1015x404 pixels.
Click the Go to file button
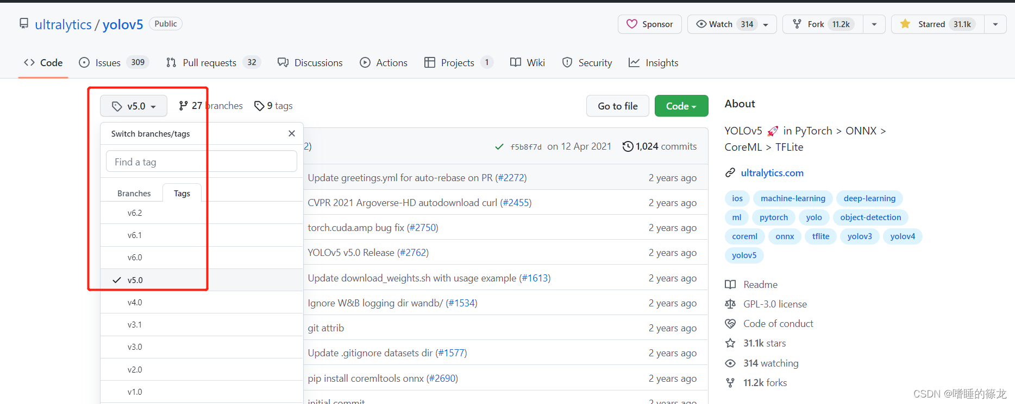pyautogui.click(x=618, y=106)
